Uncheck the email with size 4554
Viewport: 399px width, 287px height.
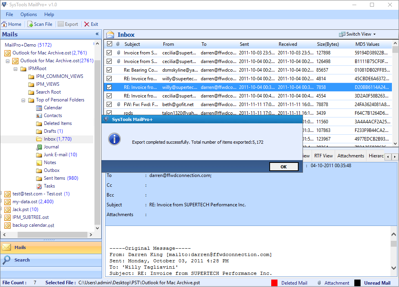109,96
